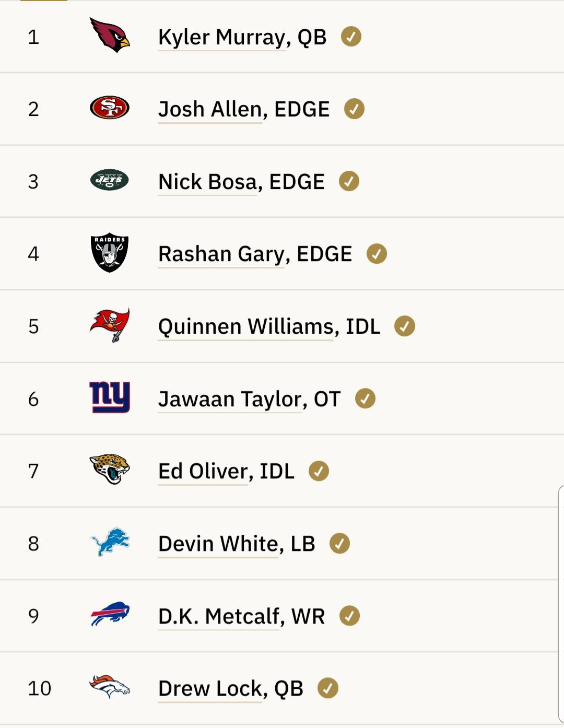Click the San Francisco 49ers logo
564x728 pixels.
110,108
